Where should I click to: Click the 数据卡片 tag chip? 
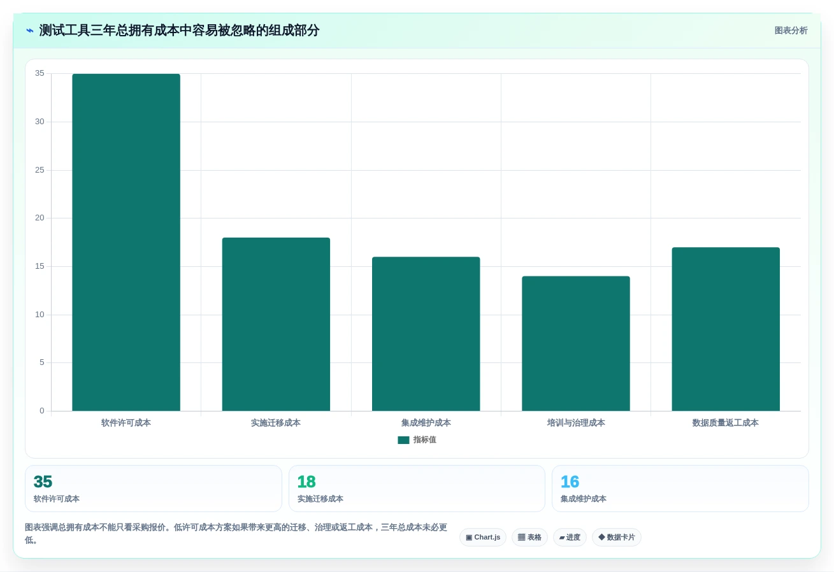(x=617, y=538)
